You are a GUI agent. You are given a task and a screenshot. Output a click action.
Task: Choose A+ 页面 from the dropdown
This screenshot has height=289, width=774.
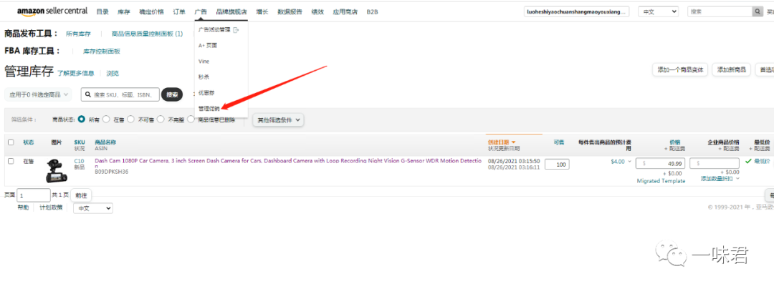pos(207,45)
